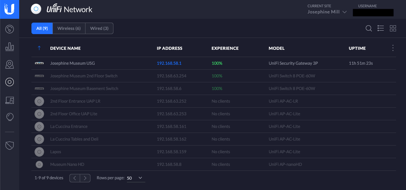The height and width of the screenshot is (190, 406).
Task: Click the 2nd Floor Office UAP Lite icon
Action: tap(39, 114)
